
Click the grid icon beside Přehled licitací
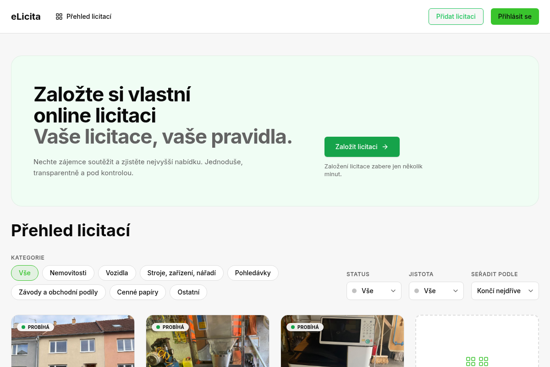pos(59,17)
